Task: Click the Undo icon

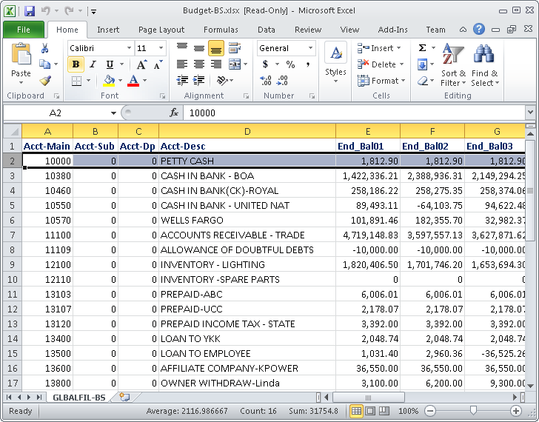Action: 46,11
